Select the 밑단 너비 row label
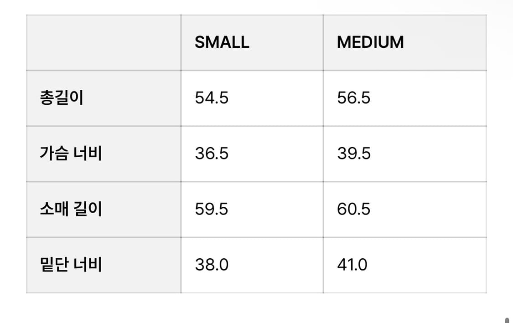This screenshot has height=323, width=513. click(71, 265)
